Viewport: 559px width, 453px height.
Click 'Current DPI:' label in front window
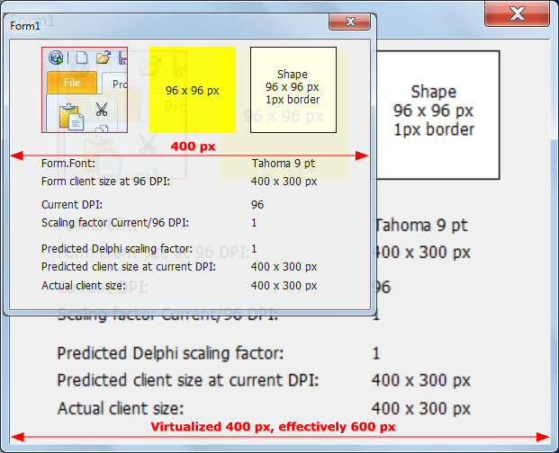click(x=72, y=205)
